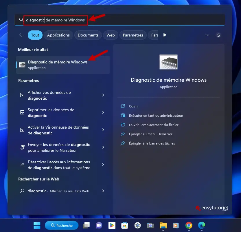Viewport: 241px width, 232px height.
Task: Click diagnostic icon beside Afficher vos données
Action: tap(22, 95)
